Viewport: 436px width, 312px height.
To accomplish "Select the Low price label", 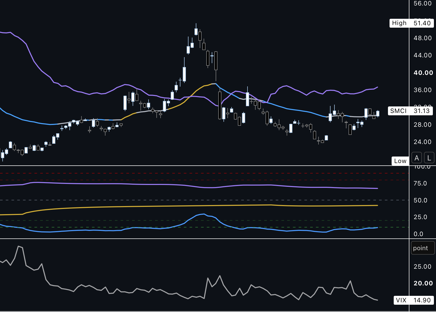I will point(400,161).
